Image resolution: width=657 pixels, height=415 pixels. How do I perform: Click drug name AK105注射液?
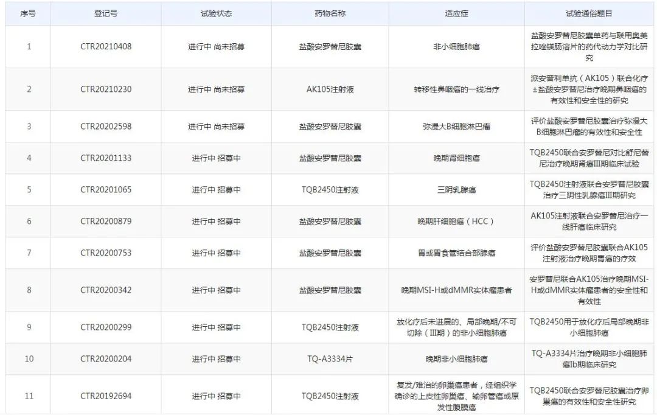(330, 89)
